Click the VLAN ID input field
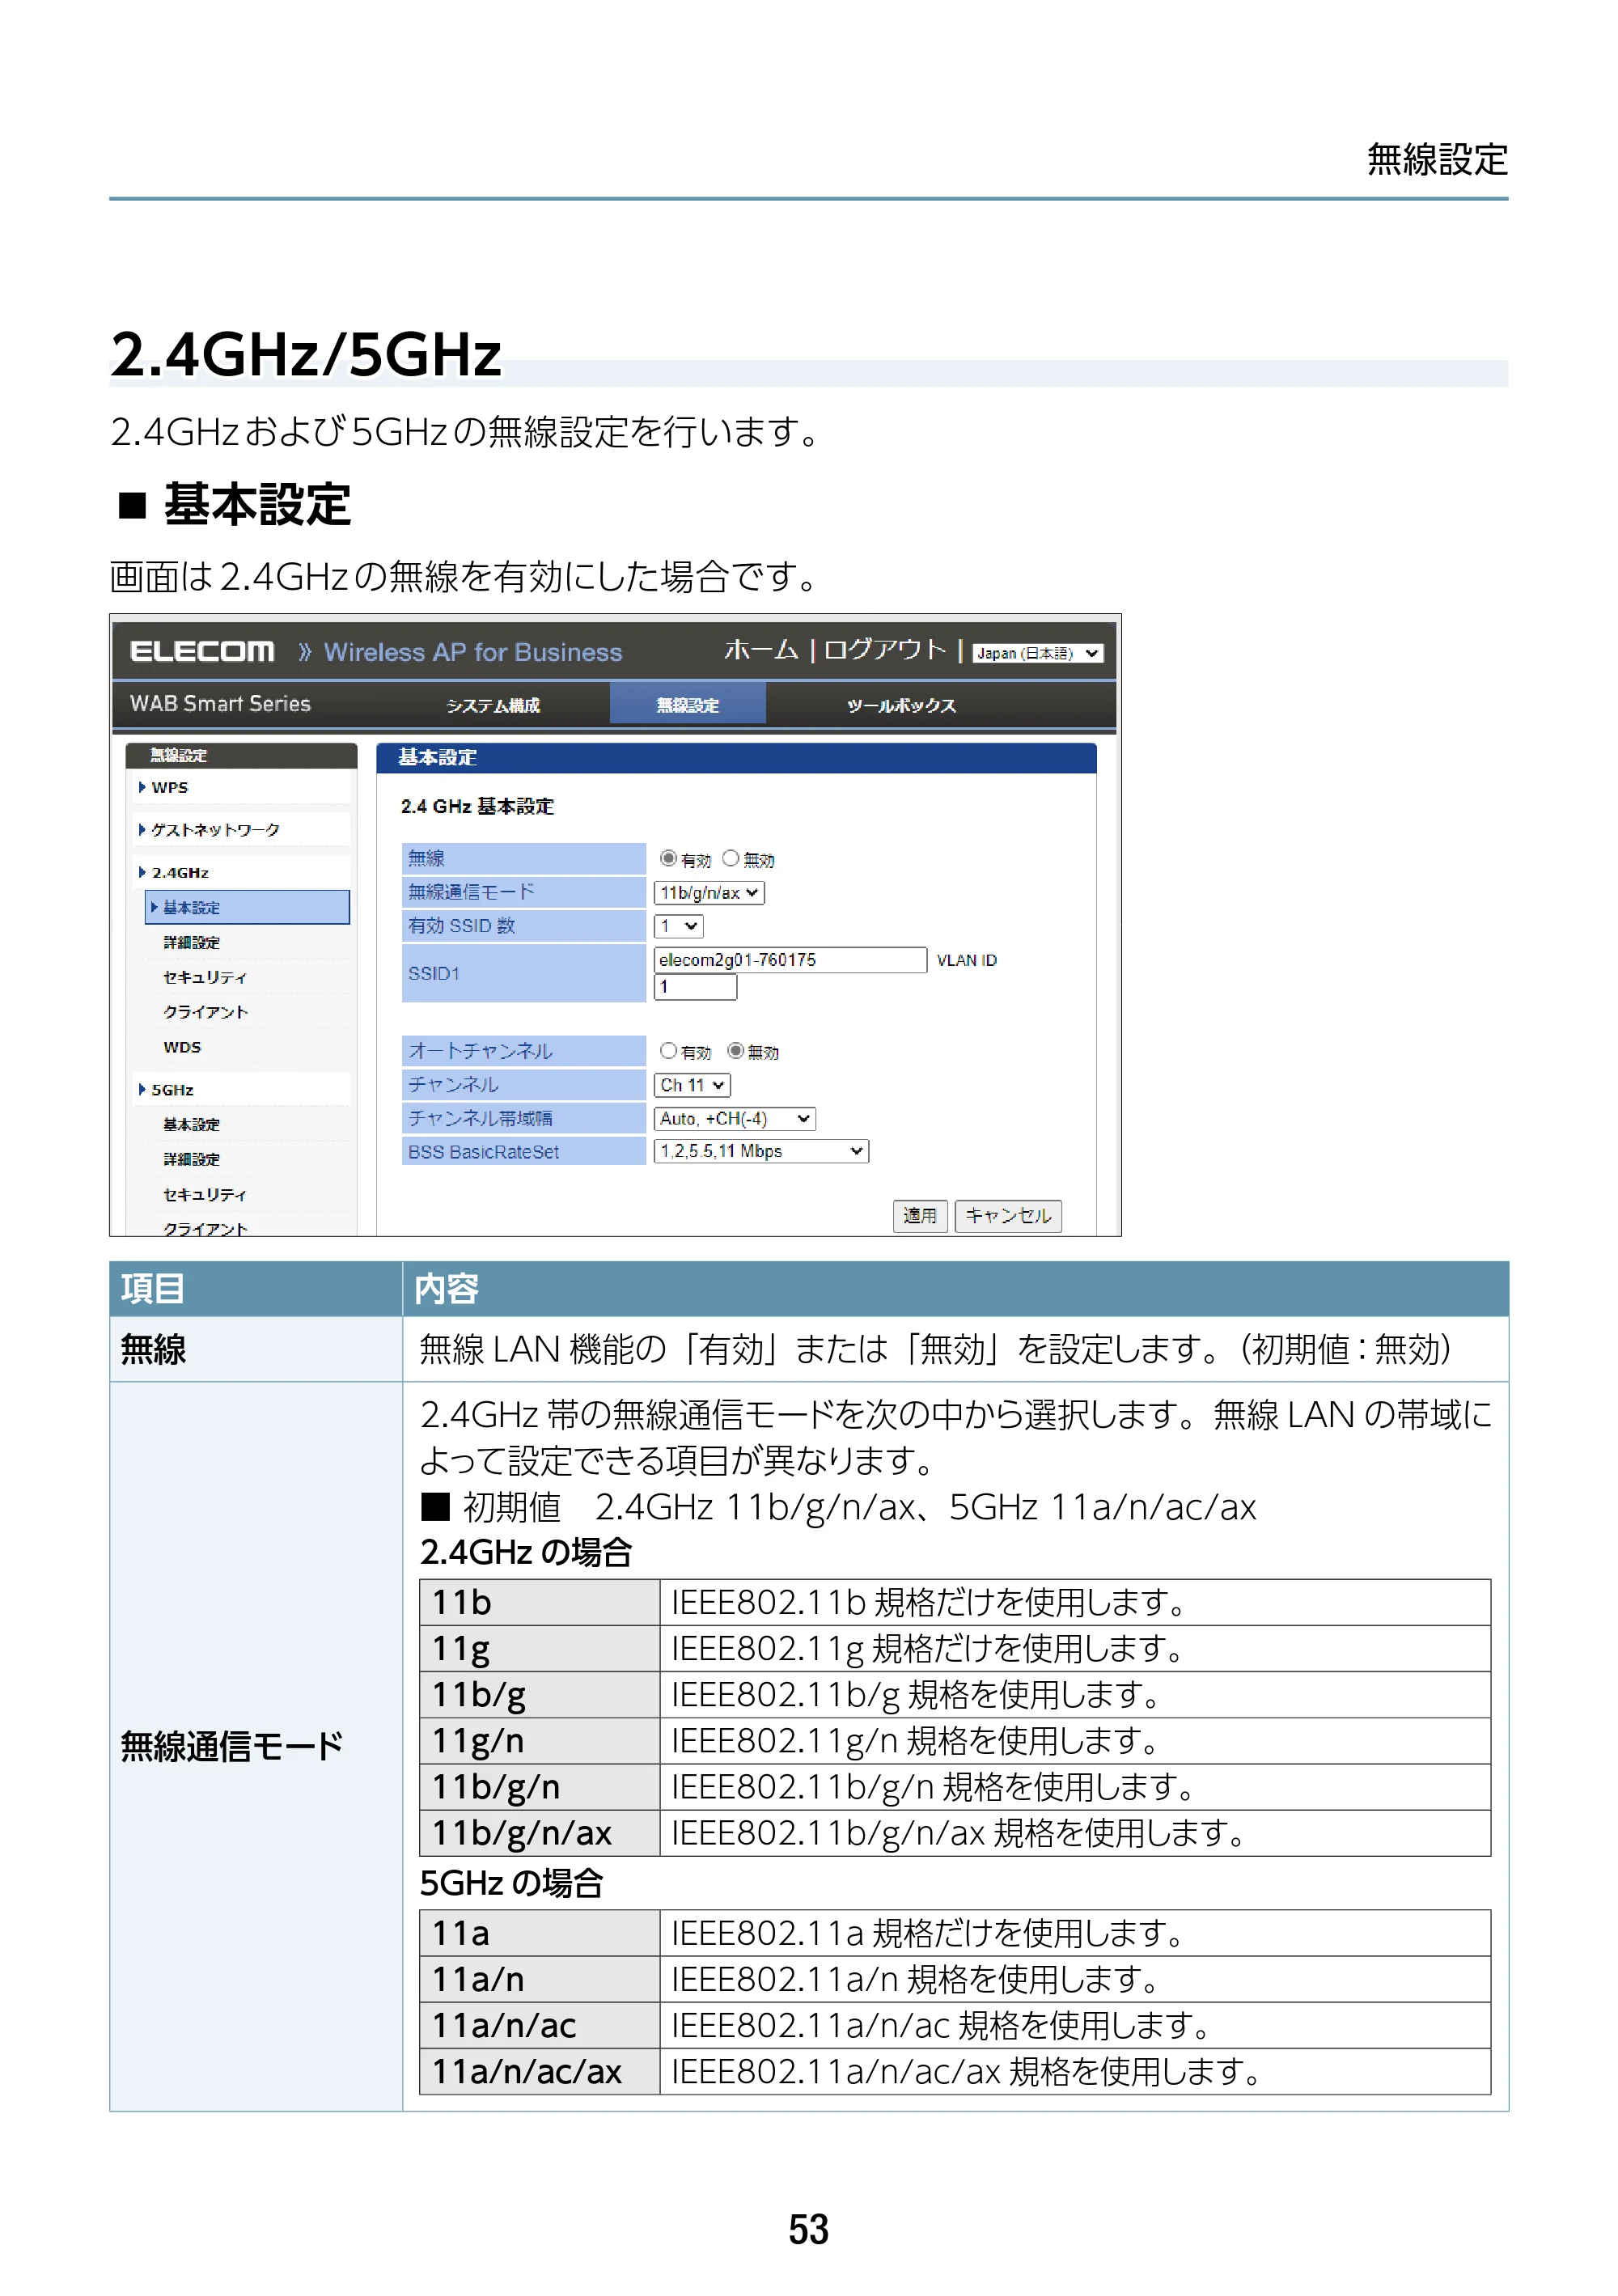Viewport: 1618px width, 2296px height. (695, 987)
